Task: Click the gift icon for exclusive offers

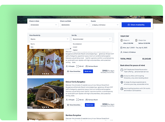Action: pyautogui.click(x=122, y=76)
